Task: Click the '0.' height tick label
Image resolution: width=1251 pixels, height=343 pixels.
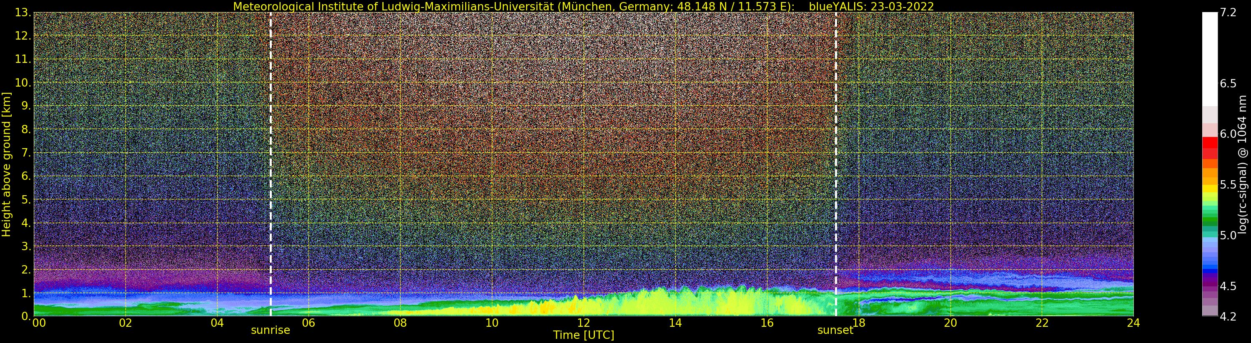Action: point(26,316)
